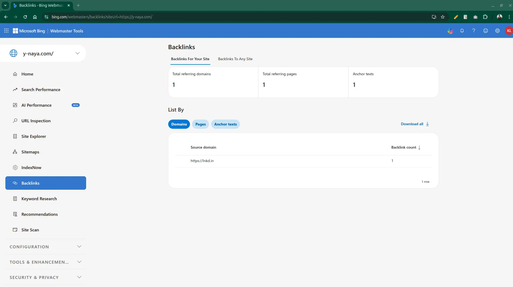Click the KL account avatar

pyautogui.click(x=509, y=31)
